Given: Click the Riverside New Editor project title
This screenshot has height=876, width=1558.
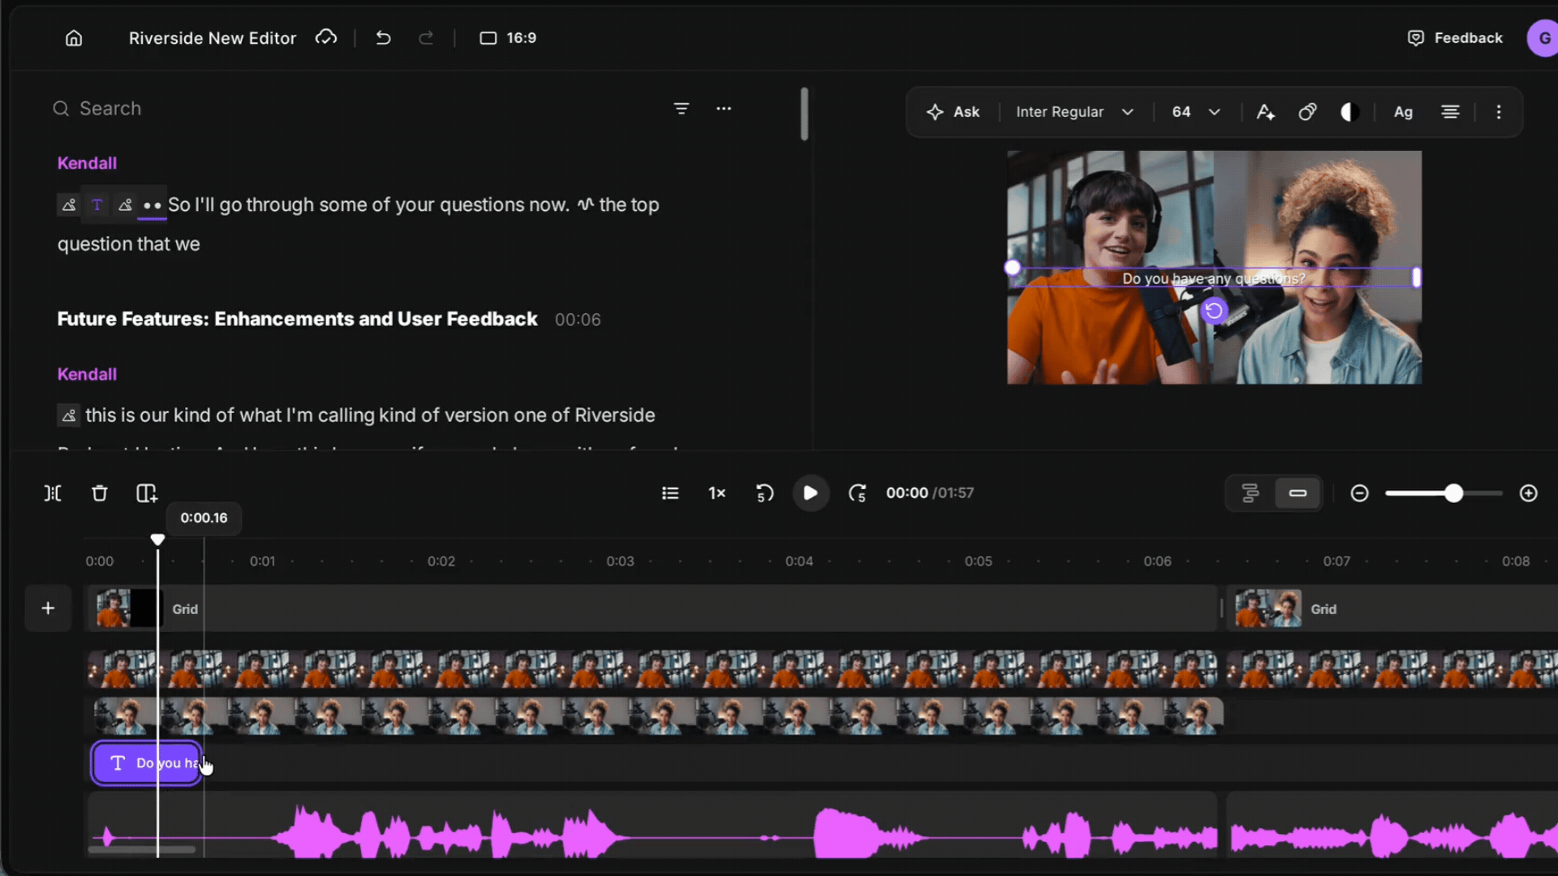Looking at the screenshot, I should click(213, 38).
